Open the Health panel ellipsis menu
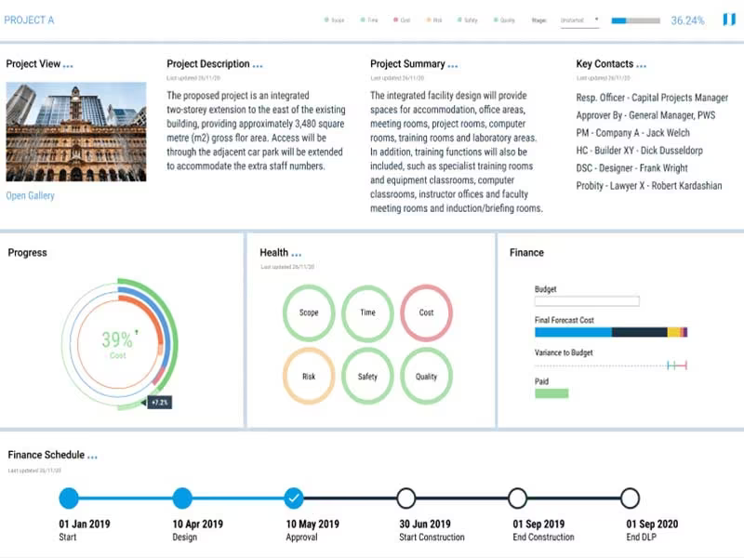744x558 pixels. (x=296, y=255)
